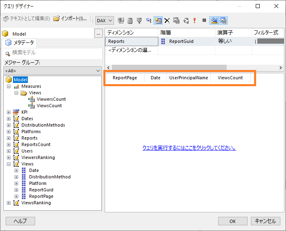
Task: Click the black square stop icon
Action: [x=204, y=20]
